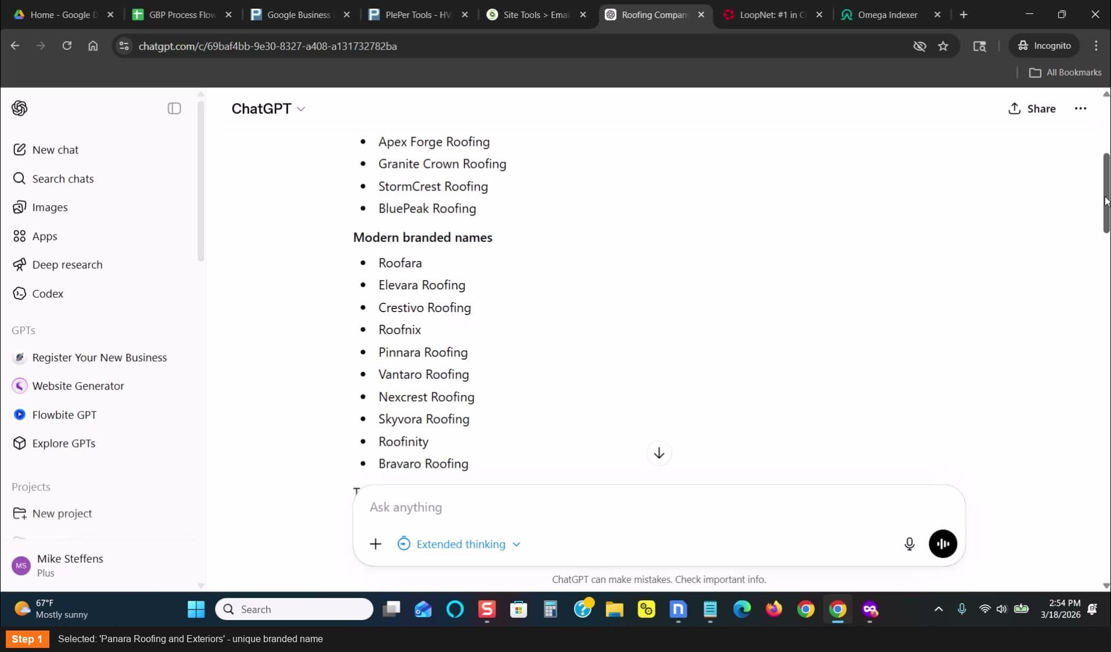Screen dimensions: 1111x652
Task: Click the plus attach icon in composer
Action: 375,544
